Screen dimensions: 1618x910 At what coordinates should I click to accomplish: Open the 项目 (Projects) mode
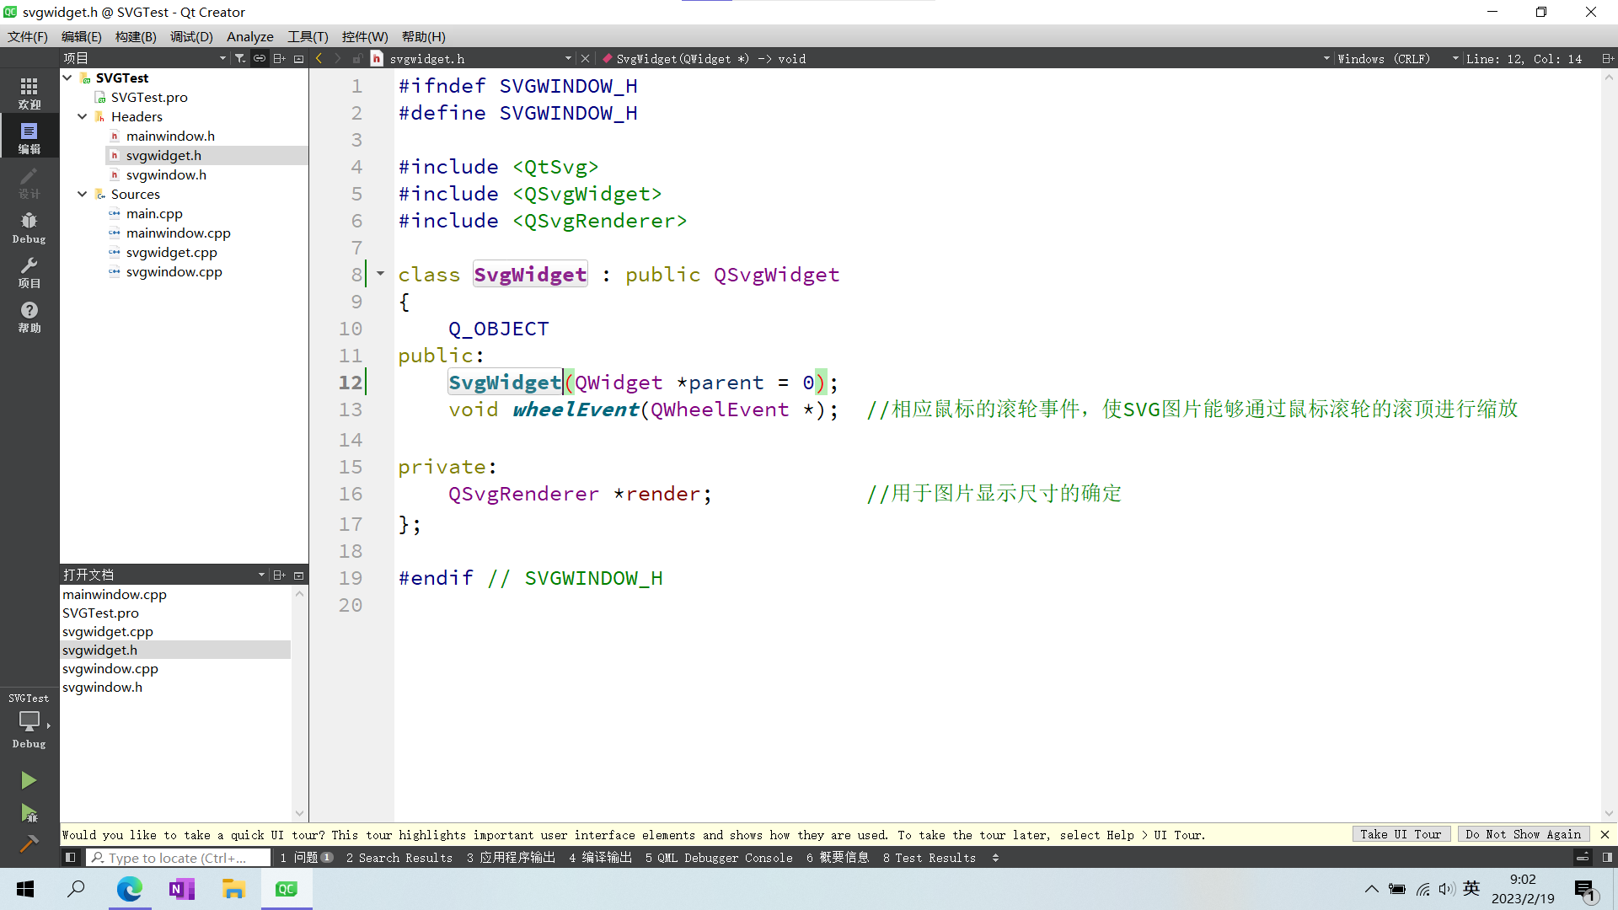point(29,271)
